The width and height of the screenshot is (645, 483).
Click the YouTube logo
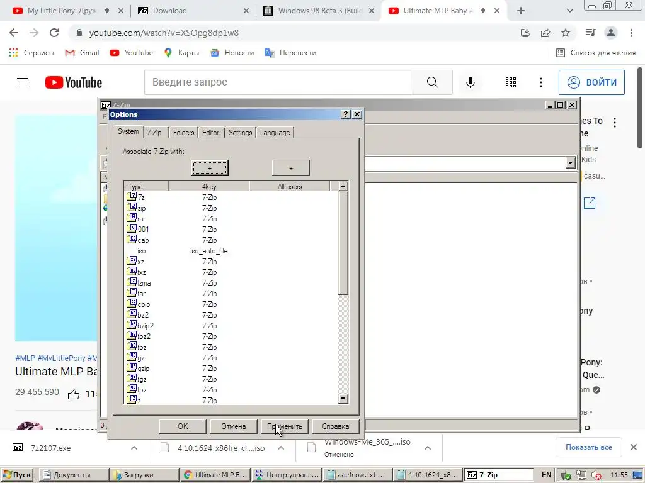[74, 82]
